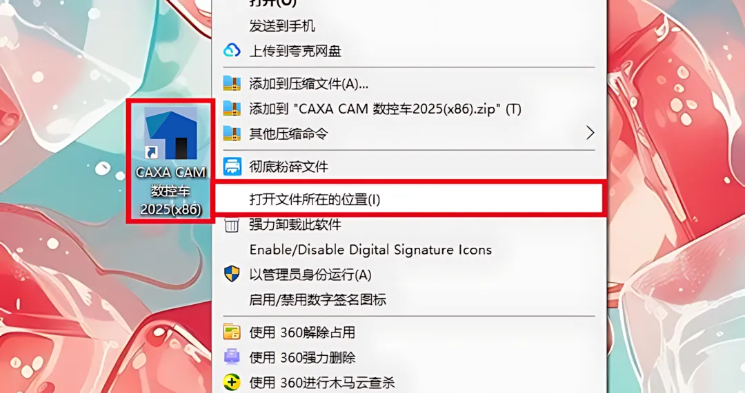This screenshot has width=745, height=393.
Task: Choose 使用 360解除占用 option
Action: (x=302, y=332)
